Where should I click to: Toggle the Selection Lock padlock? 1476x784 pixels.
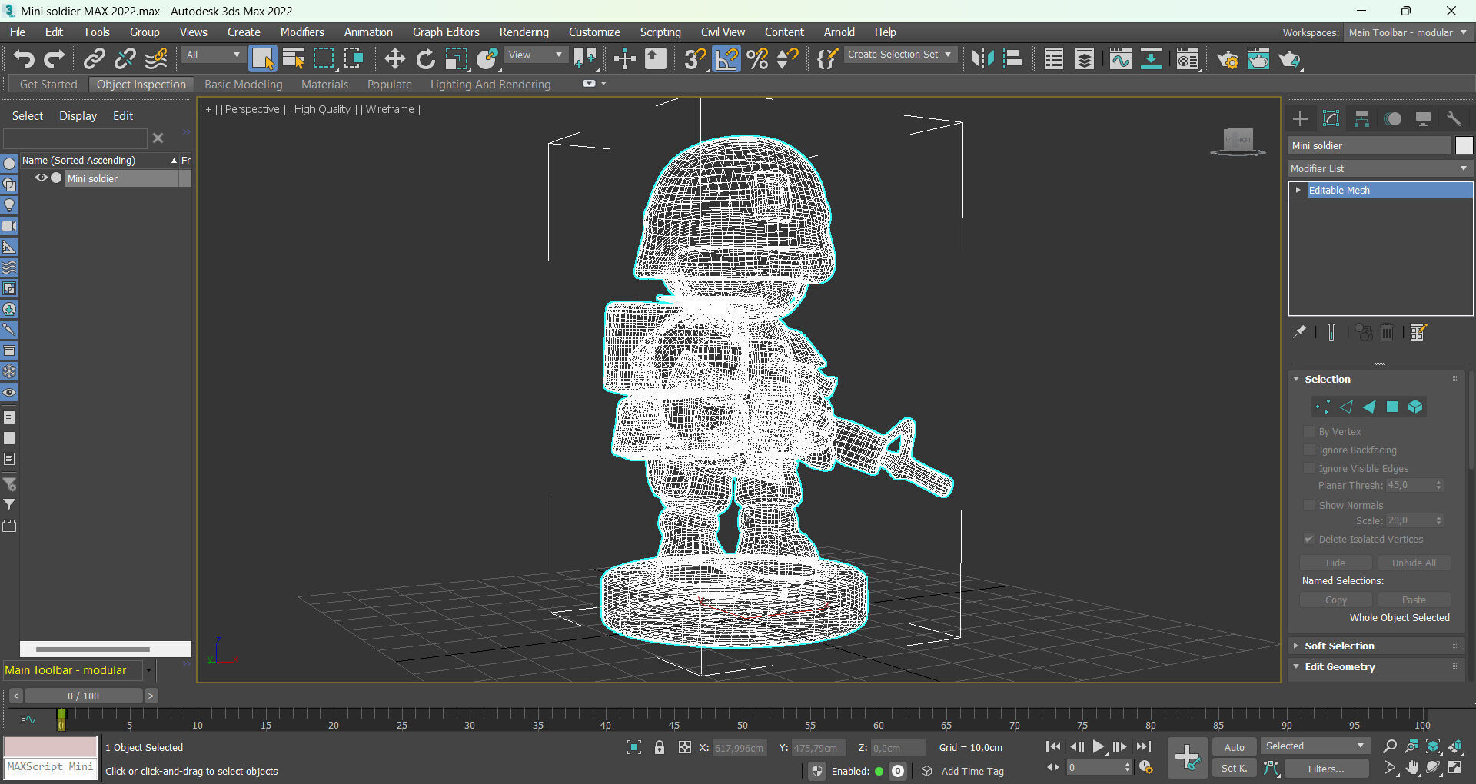click(x=660, y=747)
